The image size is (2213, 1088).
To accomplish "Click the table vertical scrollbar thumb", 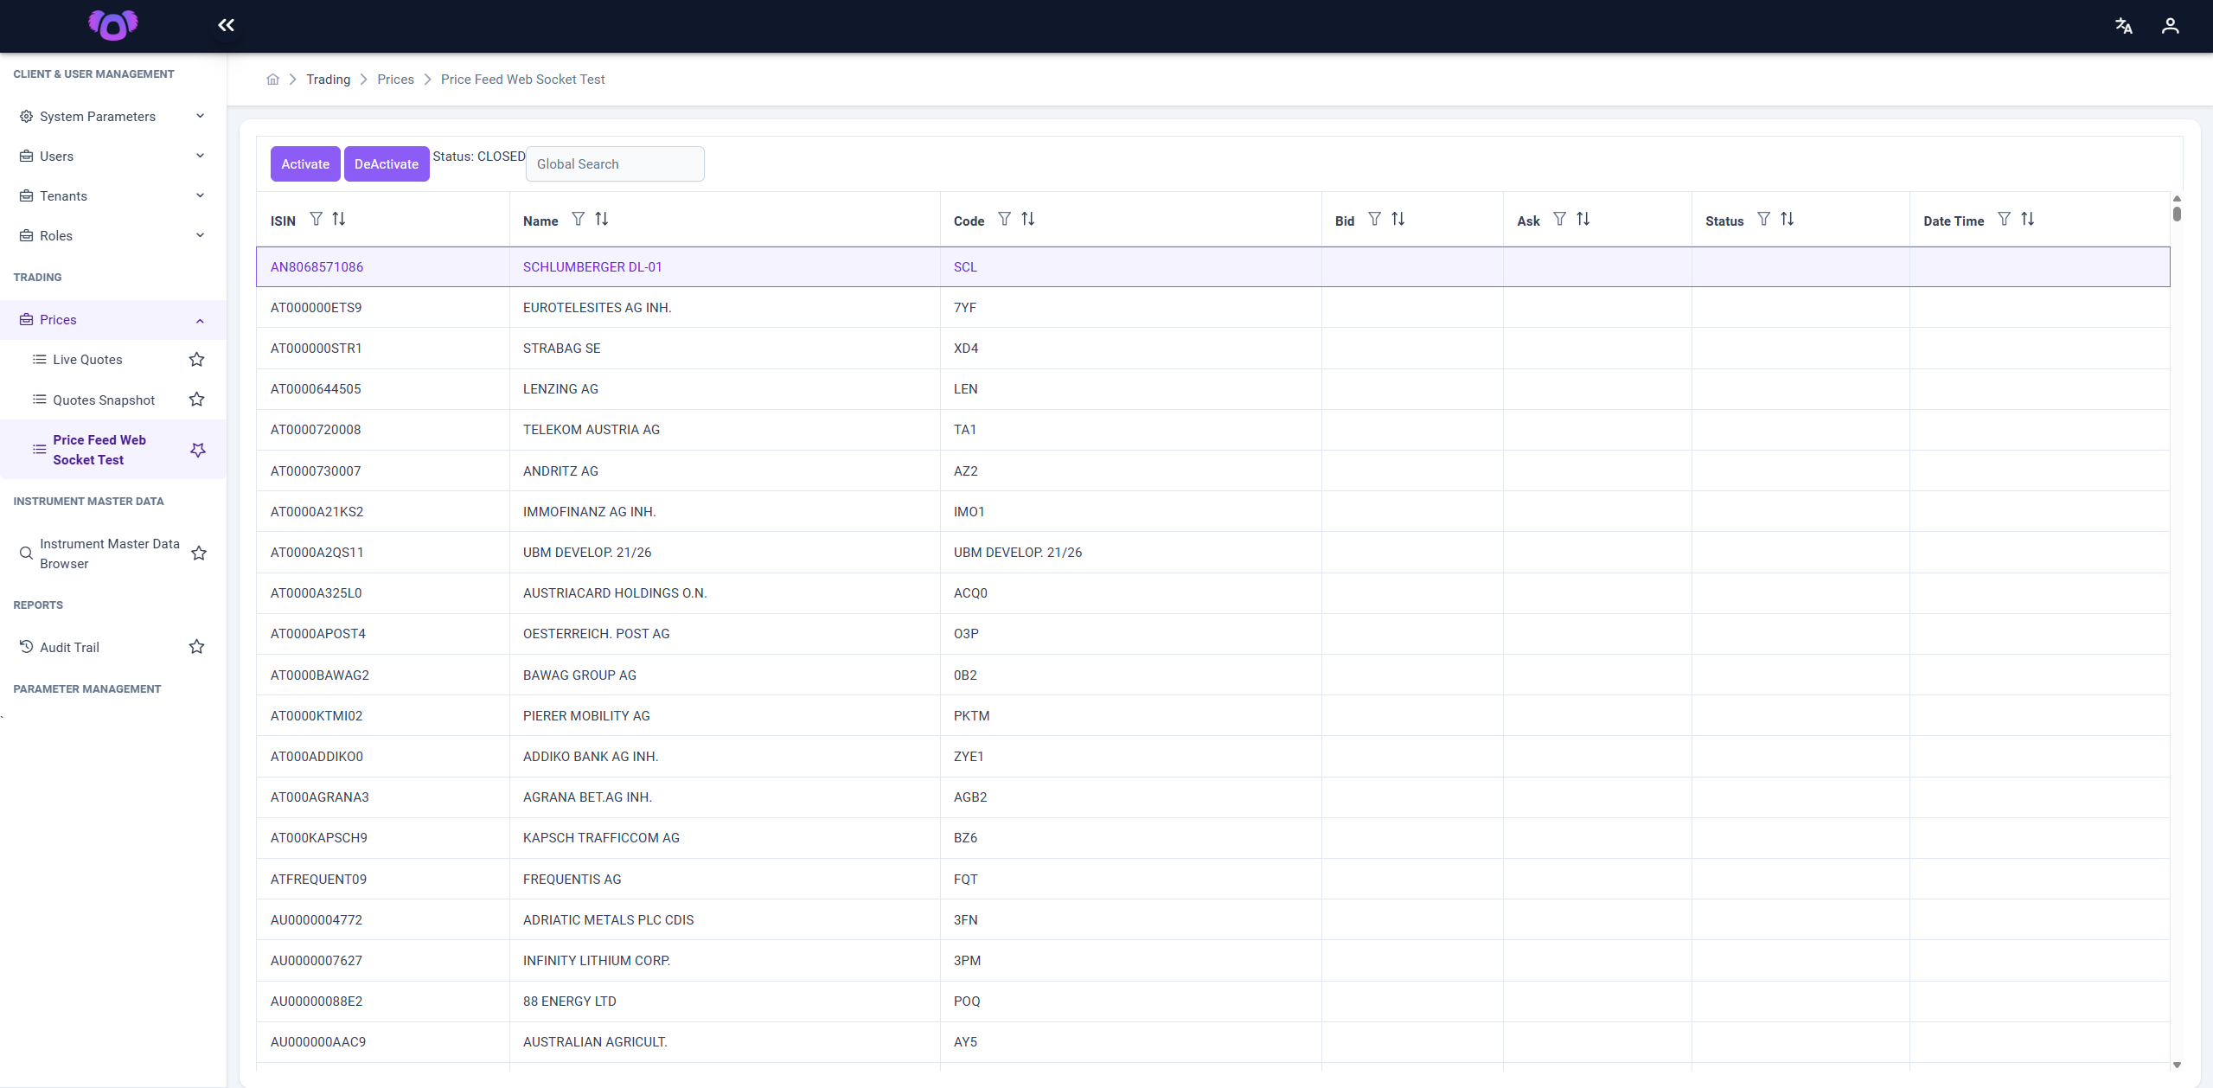I will (x=2177, y=214).
